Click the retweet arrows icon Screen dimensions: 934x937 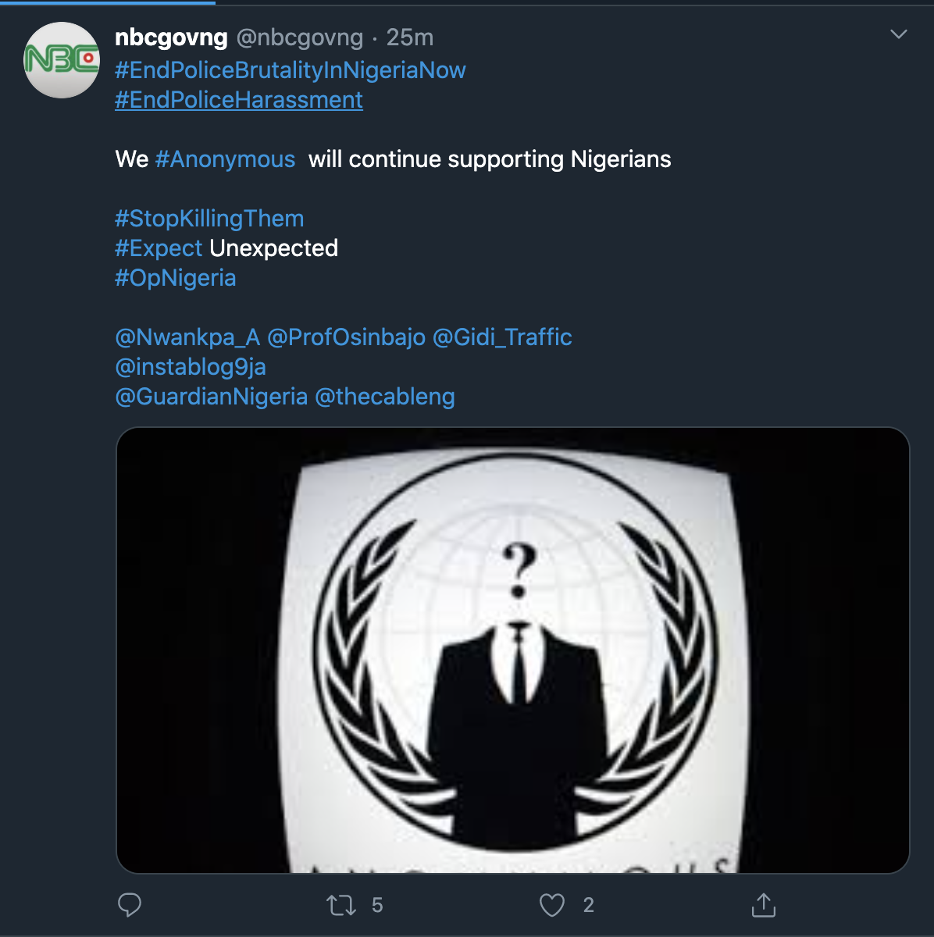coord(341,905)
